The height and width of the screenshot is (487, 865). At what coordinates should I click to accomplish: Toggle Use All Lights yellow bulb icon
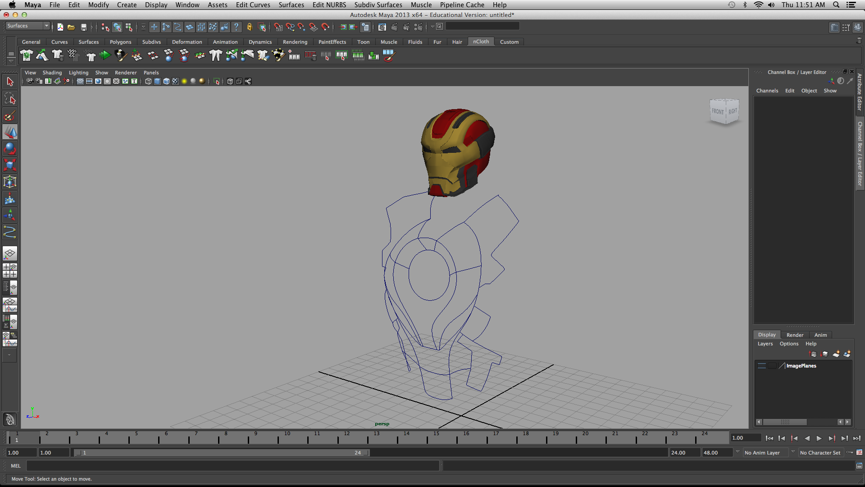pos(184,81)
